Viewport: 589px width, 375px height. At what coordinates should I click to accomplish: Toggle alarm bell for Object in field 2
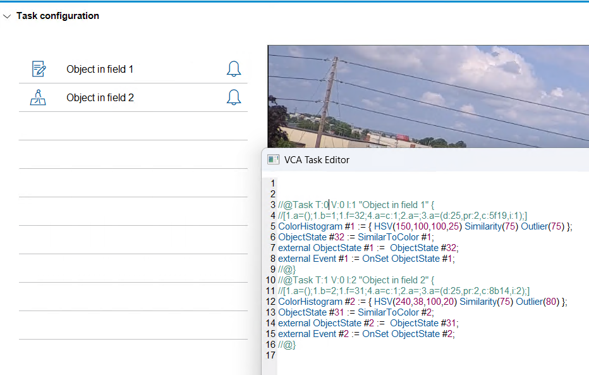point(233,97)
